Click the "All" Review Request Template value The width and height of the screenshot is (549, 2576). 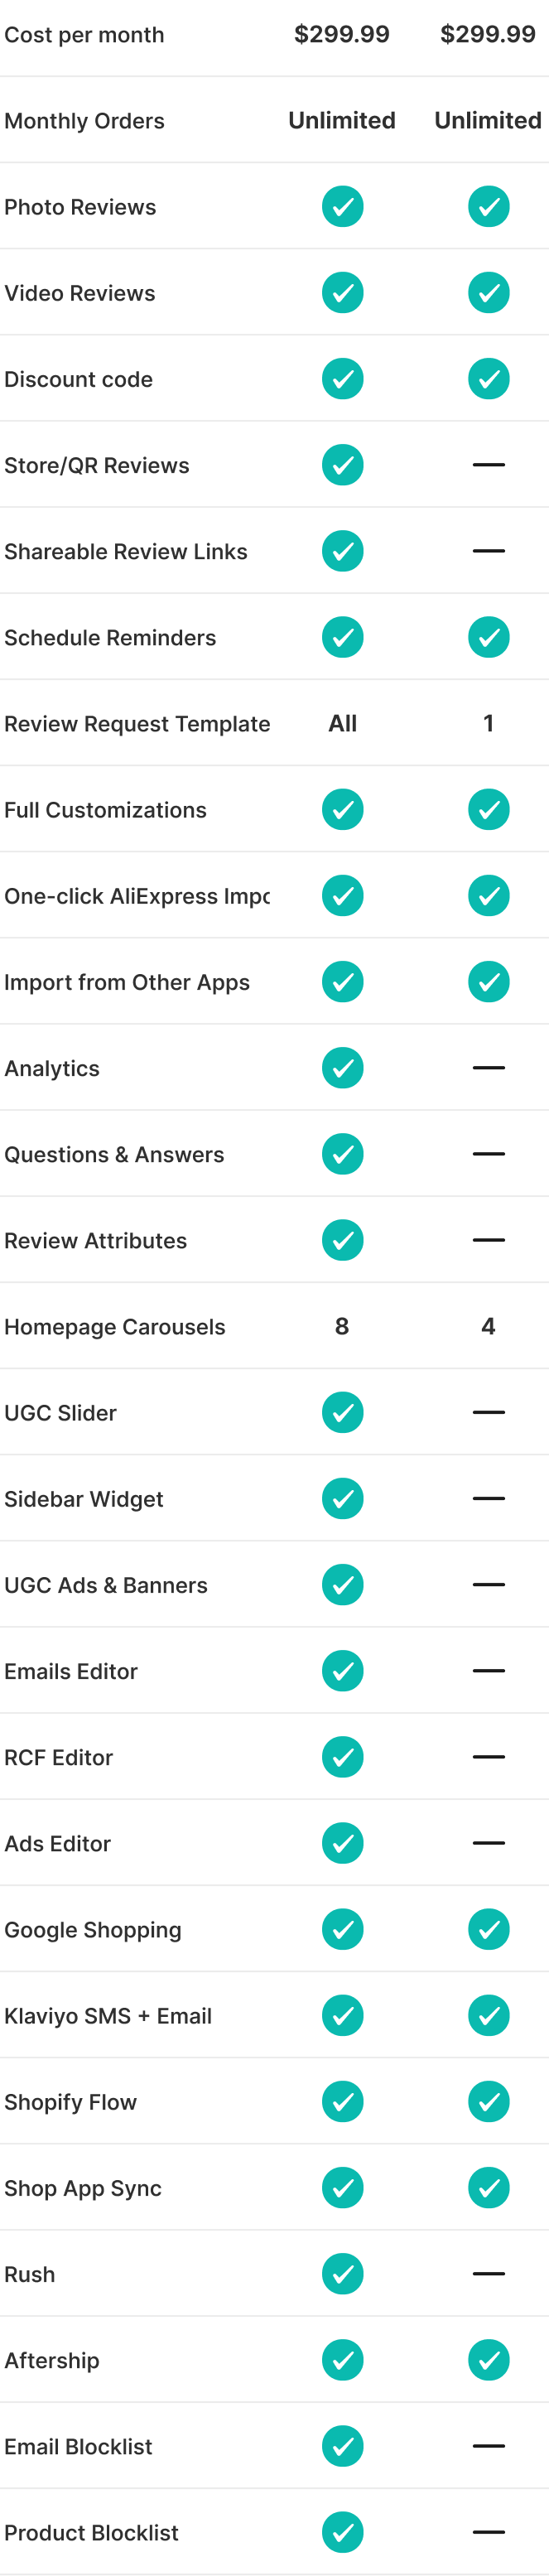[342, 723]
